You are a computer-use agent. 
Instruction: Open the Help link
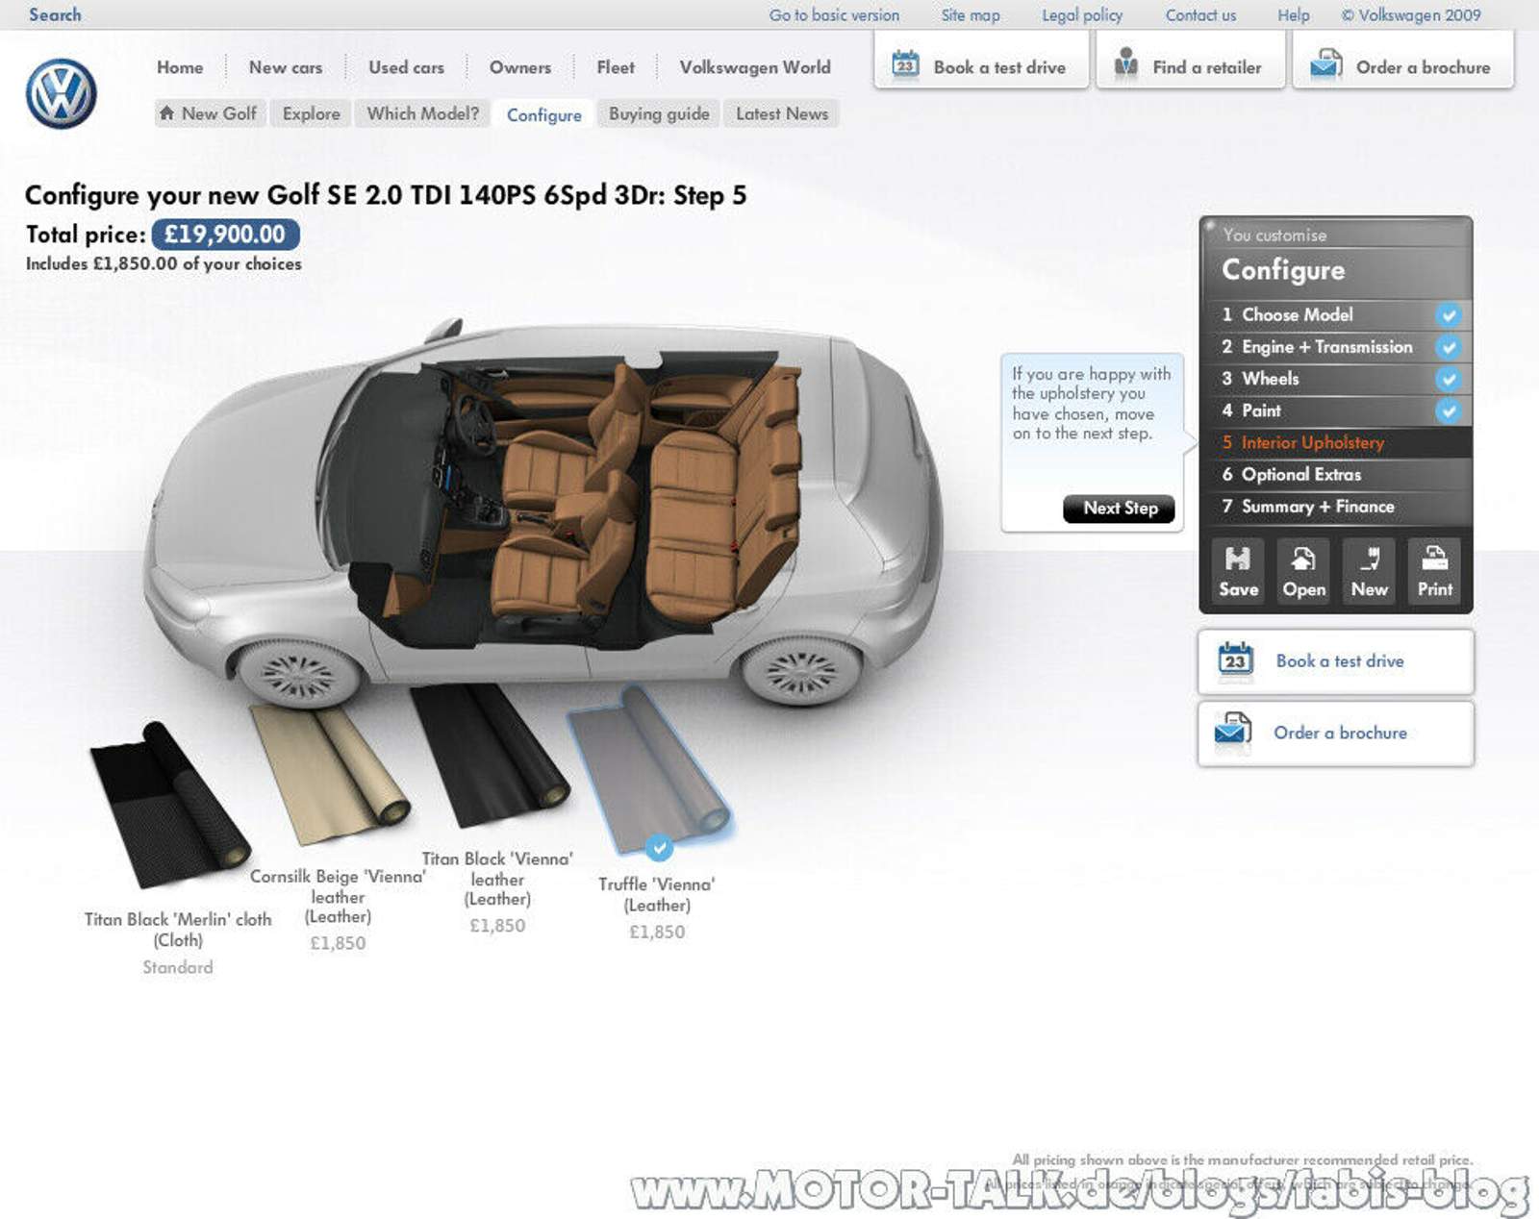[x=1293, y=15]
